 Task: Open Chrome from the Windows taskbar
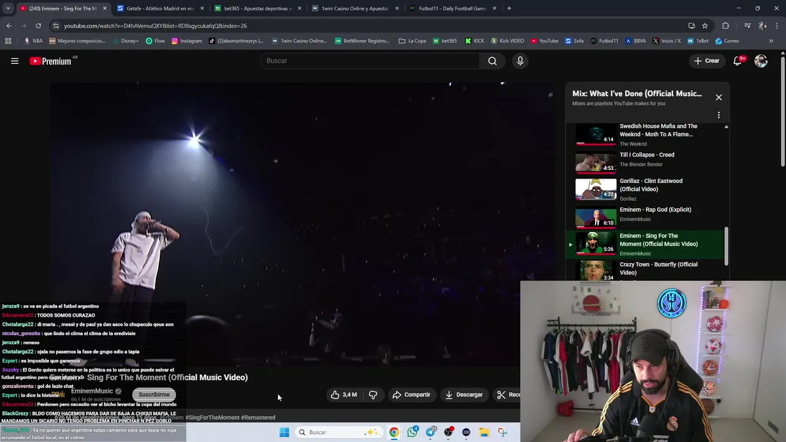[394, 432]
